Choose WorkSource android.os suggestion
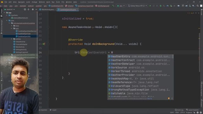Viewport: 203px width, 114px height. 141,67
